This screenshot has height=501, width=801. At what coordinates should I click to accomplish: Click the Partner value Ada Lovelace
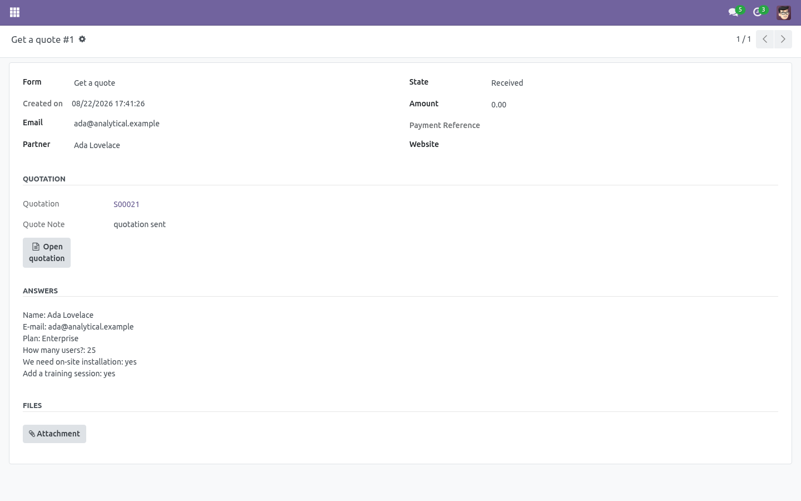point(97,145)
